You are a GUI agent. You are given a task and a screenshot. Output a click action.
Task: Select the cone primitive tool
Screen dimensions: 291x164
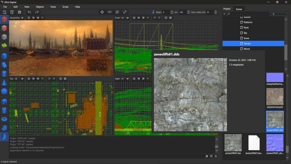tap(4, 83)
